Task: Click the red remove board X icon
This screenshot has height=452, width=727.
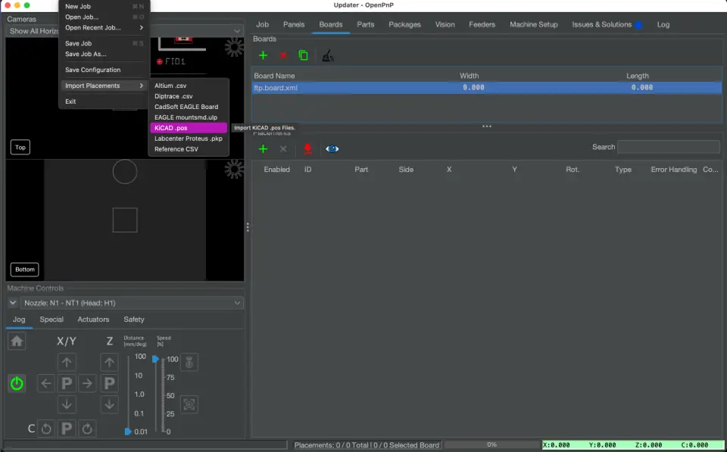Action: point(283,55)
